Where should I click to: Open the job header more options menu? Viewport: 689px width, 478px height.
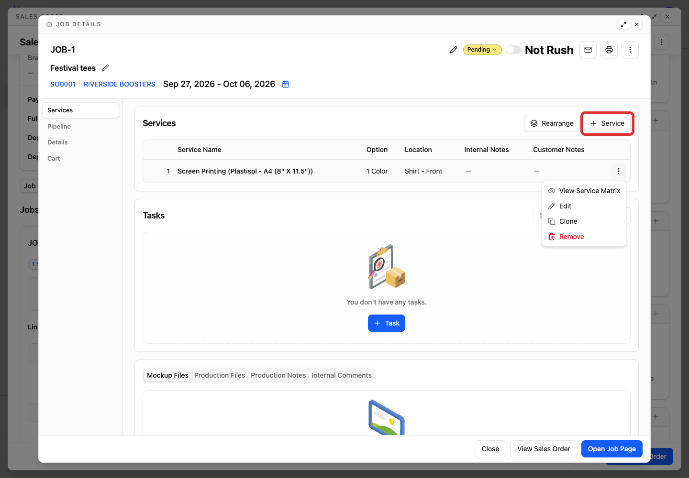pos(630,50)
